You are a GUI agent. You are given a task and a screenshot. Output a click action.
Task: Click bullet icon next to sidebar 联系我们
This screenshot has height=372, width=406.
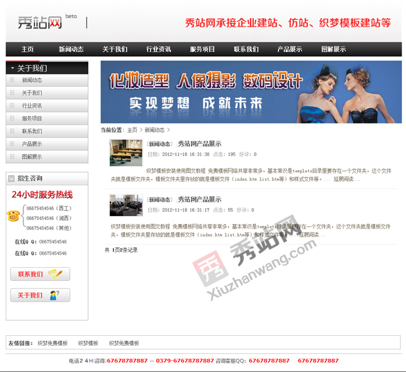point(12,131)
